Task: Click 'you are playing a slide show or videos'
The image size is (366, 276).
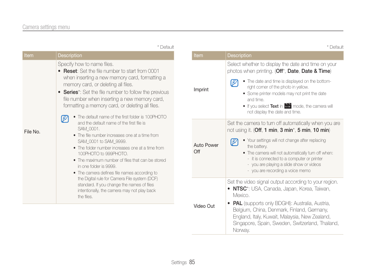Action: coord(286,164)
